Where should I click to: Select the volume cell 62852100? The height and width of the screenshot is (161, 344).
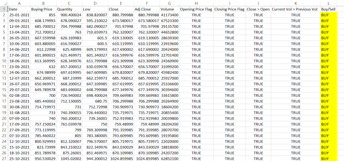pos(169,159)
